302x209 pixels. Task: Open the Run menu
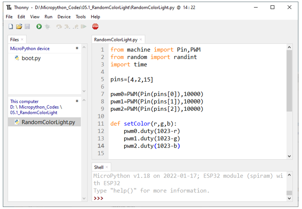pyautogui.click(x=49, y=17)
